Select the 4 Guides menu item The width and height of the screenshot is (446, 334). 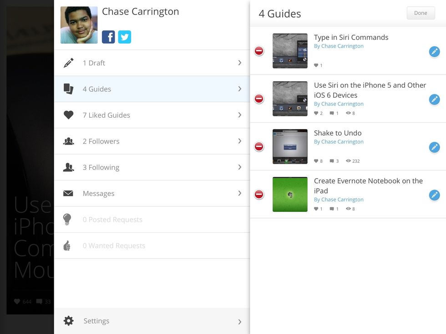[97, 89]
